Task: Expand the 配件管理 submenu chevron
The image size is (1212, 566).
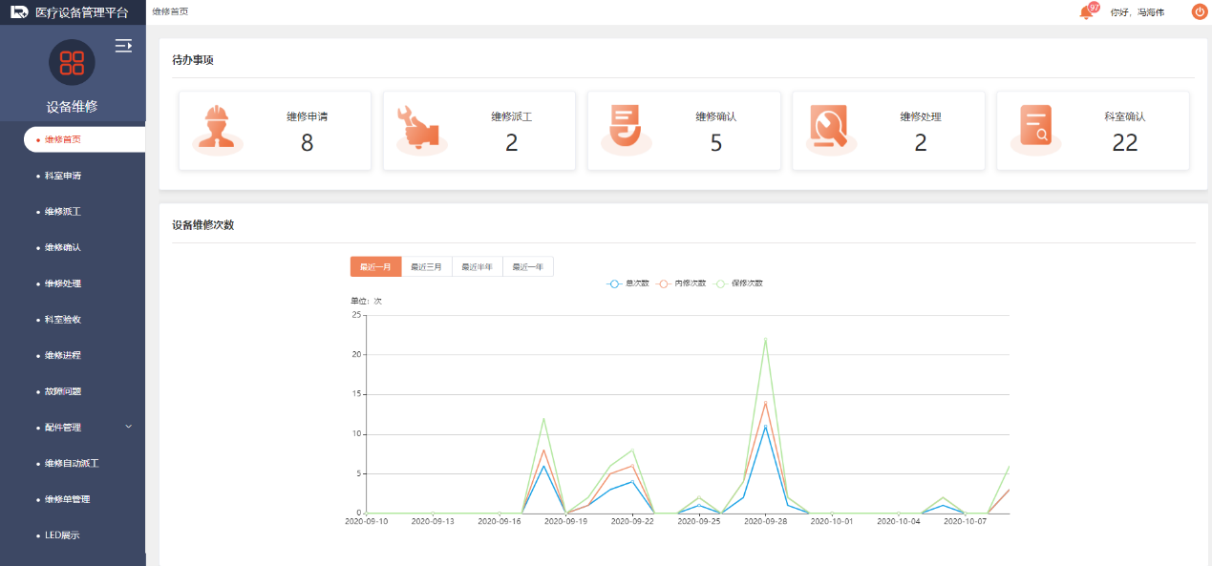Action: (129, 427)
